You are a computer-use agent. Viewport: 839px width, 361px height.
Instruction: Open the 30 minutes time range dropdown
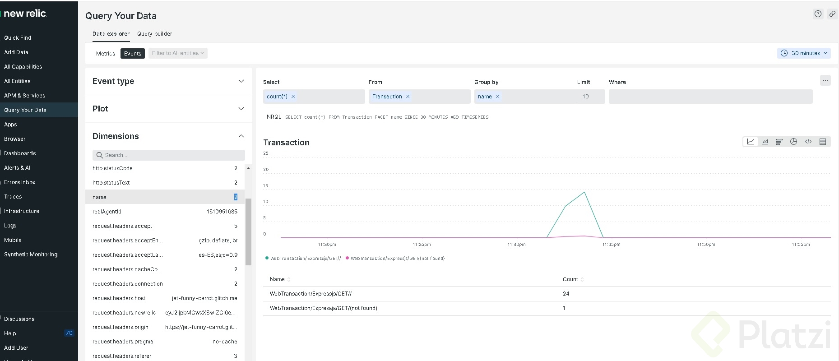click(804, 53)
